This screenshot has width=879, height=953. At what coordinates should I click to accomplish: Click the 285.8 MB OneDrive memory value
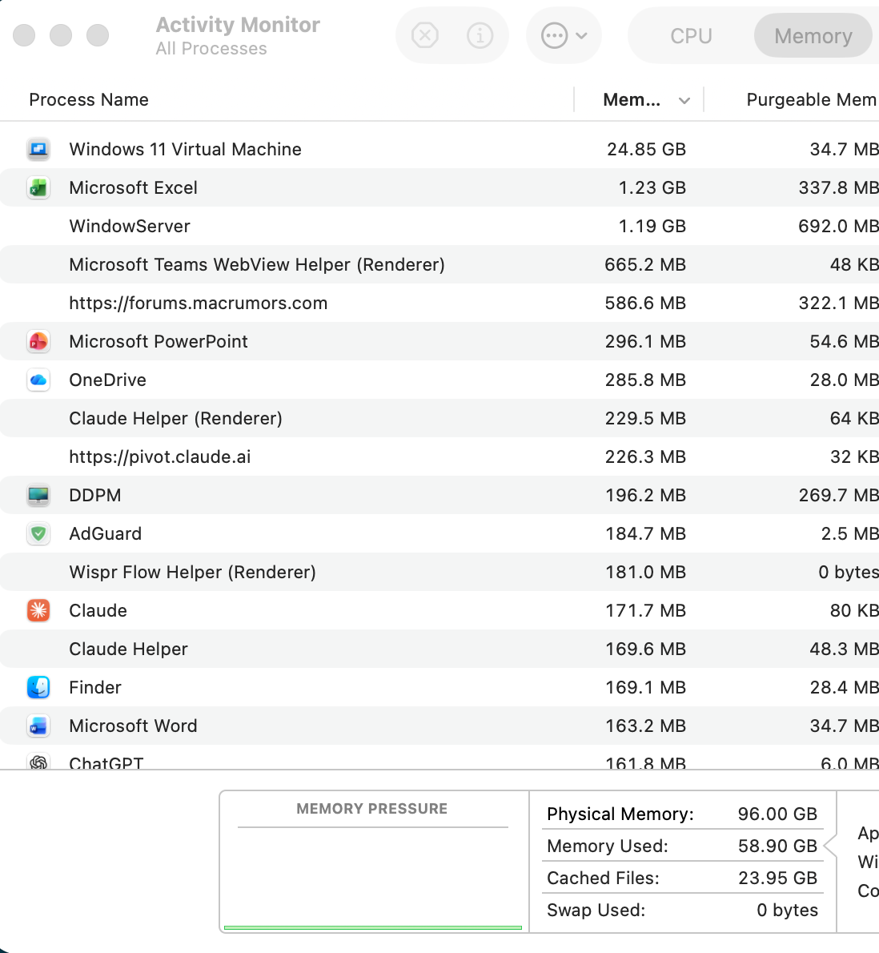click(x=645, y=380)
